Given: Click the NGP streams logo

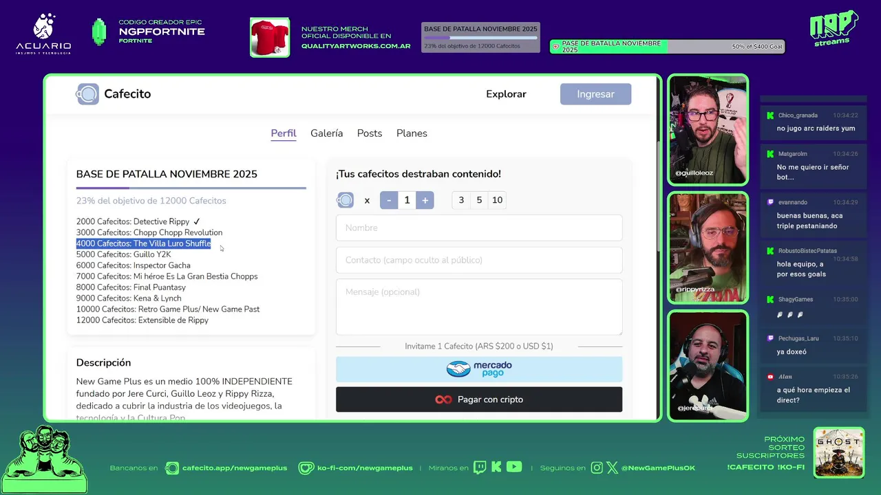Looking at the screenshot, I should [x=834, y=29].
